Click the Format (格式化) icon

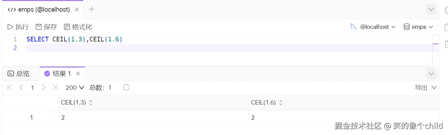(67, 27)
